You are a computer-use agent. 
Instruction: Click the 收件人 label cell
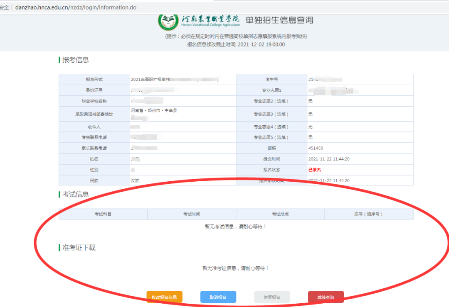[x=94, y=127]
